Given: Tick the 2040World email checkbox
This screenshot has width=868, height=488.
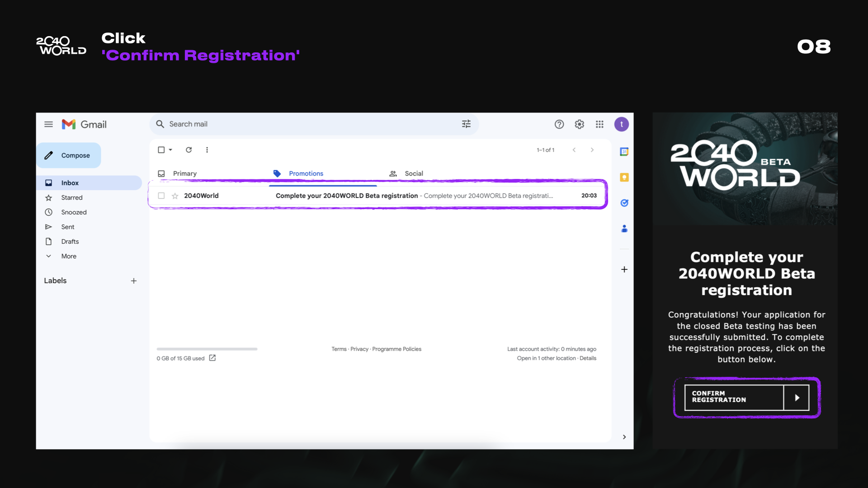Looking at the screenshot, I should click(x=161, y=196).
